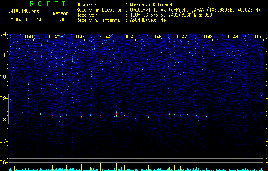Viewport: 268px width, 171px height.
Task: Click the file name 04100140.png
Action: click(x=23, y=12)
